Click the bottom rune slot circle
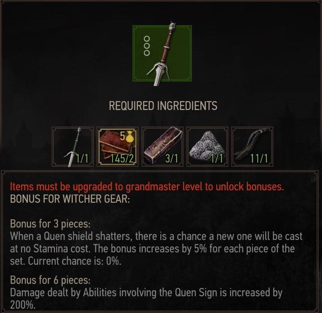This screenshot has height=313, width=322. coord(147,53)
